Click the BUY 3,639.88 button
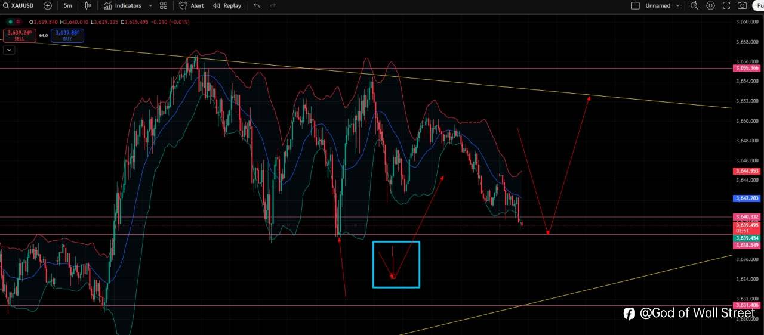This screenshot has height=335, width=764. coord(67,35)
